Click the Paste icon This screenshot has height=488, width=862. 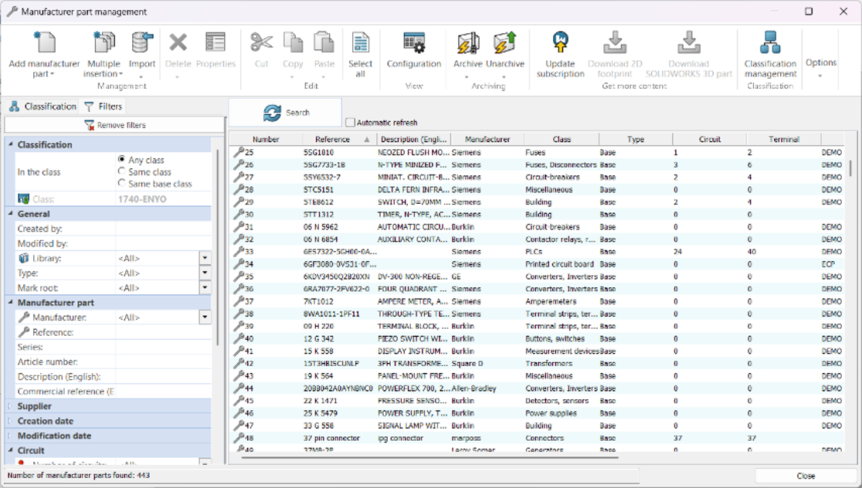point(324,43)
